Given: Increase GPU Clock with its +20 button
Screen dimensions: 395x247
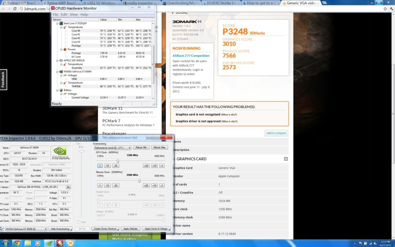Looking at the screenshot, I should pos(146,166).
